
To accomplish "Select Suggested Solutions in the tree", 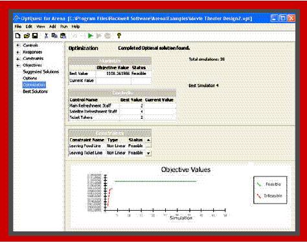I will point(41,72).
